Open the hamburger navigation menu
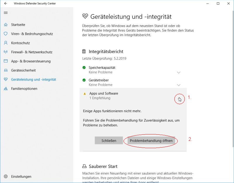Screen dimensions: 234x183 coord(6,13)
